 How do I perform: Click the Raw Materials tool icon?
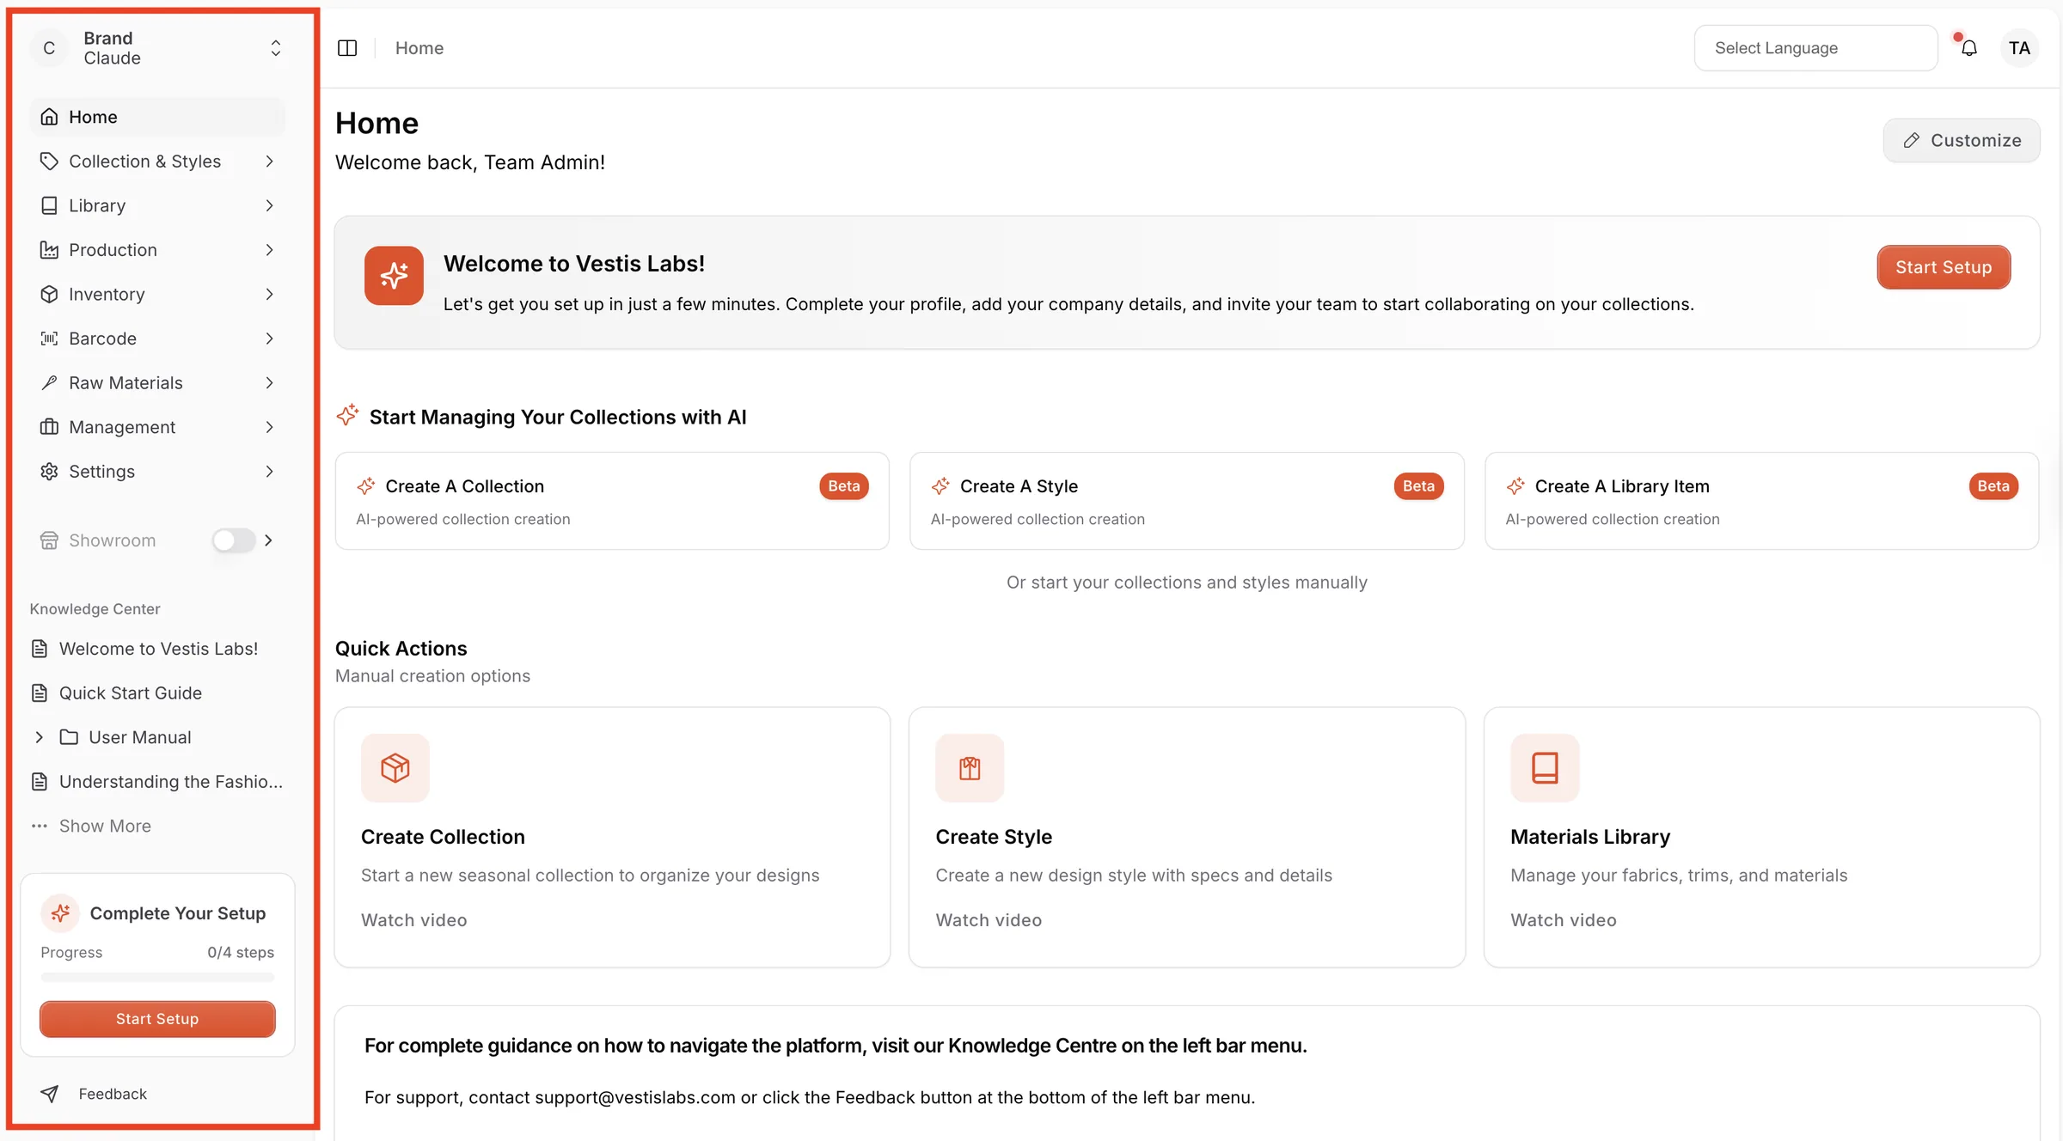point(50,383)
